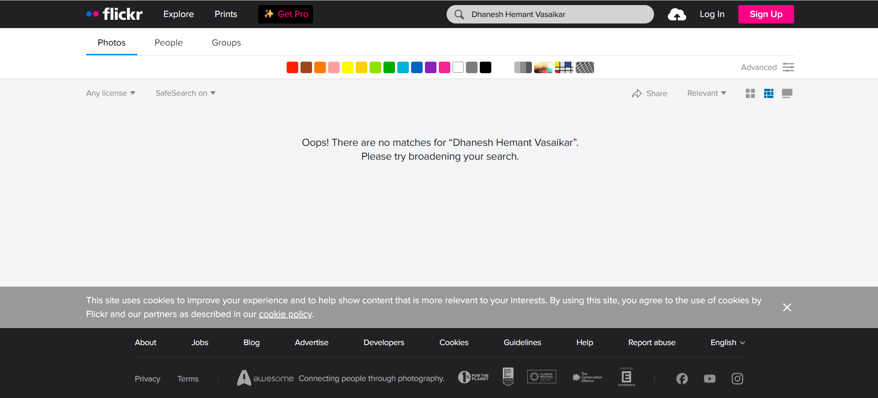Select the magenta color swatch

(x=444, y=68)
